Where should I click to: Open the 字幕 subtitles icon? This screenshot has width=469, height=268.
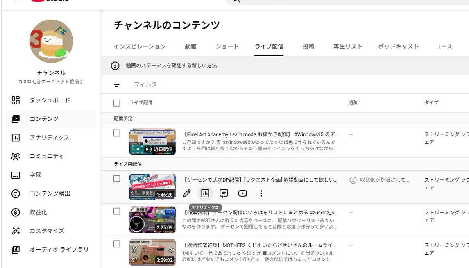tap(16, 175)
